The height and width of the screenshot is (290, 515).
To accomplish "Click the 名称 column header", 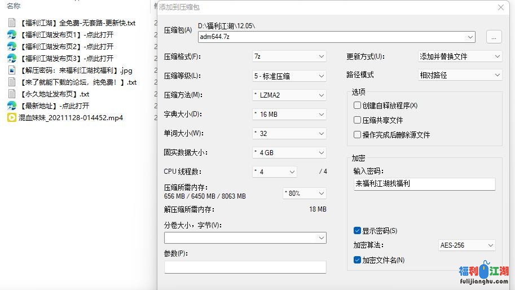I will 14,6.
